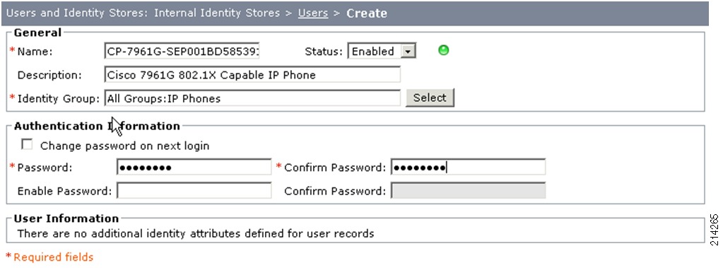The height and width of the screenshot is (268, 723).
Task: Click the Select button for Identity Group
Action: pos(430,98)
